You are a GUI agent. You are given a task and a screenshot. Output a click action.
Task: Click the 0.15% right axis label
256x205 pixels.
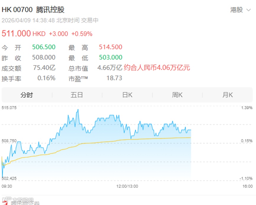247,141
